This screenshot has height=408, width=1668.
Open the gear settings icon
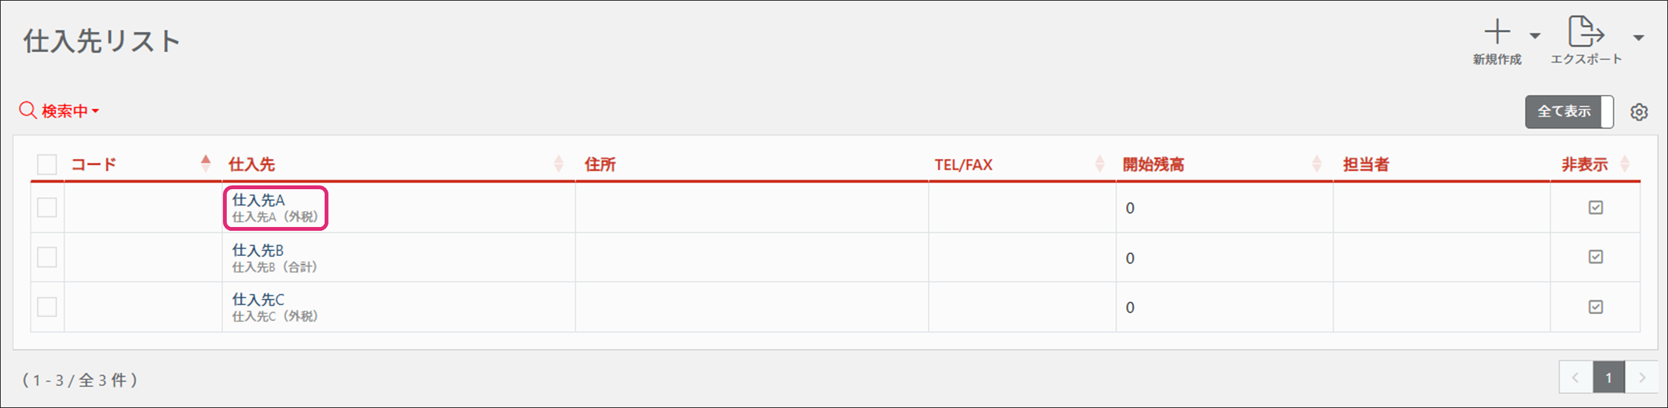(x=1639, y=112)
